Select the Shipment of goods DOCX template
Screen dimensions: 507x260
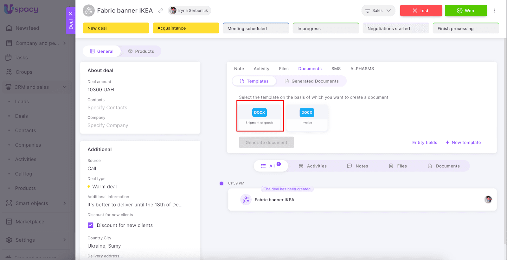(x=260, y=116)
